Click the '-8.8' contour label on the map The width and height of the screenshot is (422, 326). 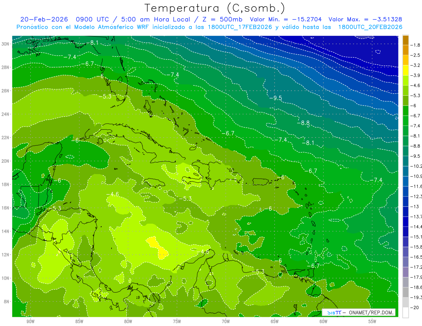pos(303,123)
